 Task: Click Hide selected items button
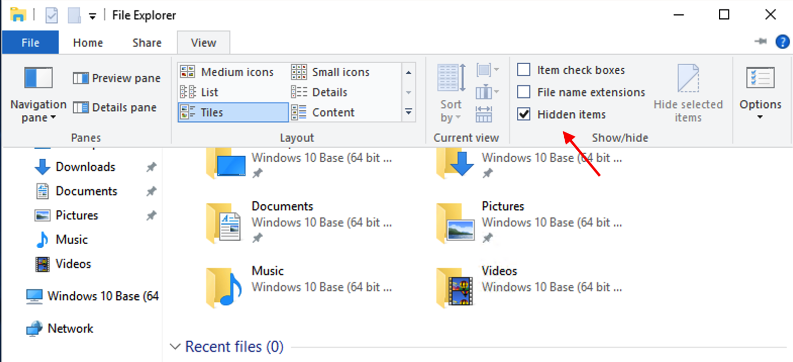coord(688,93)
